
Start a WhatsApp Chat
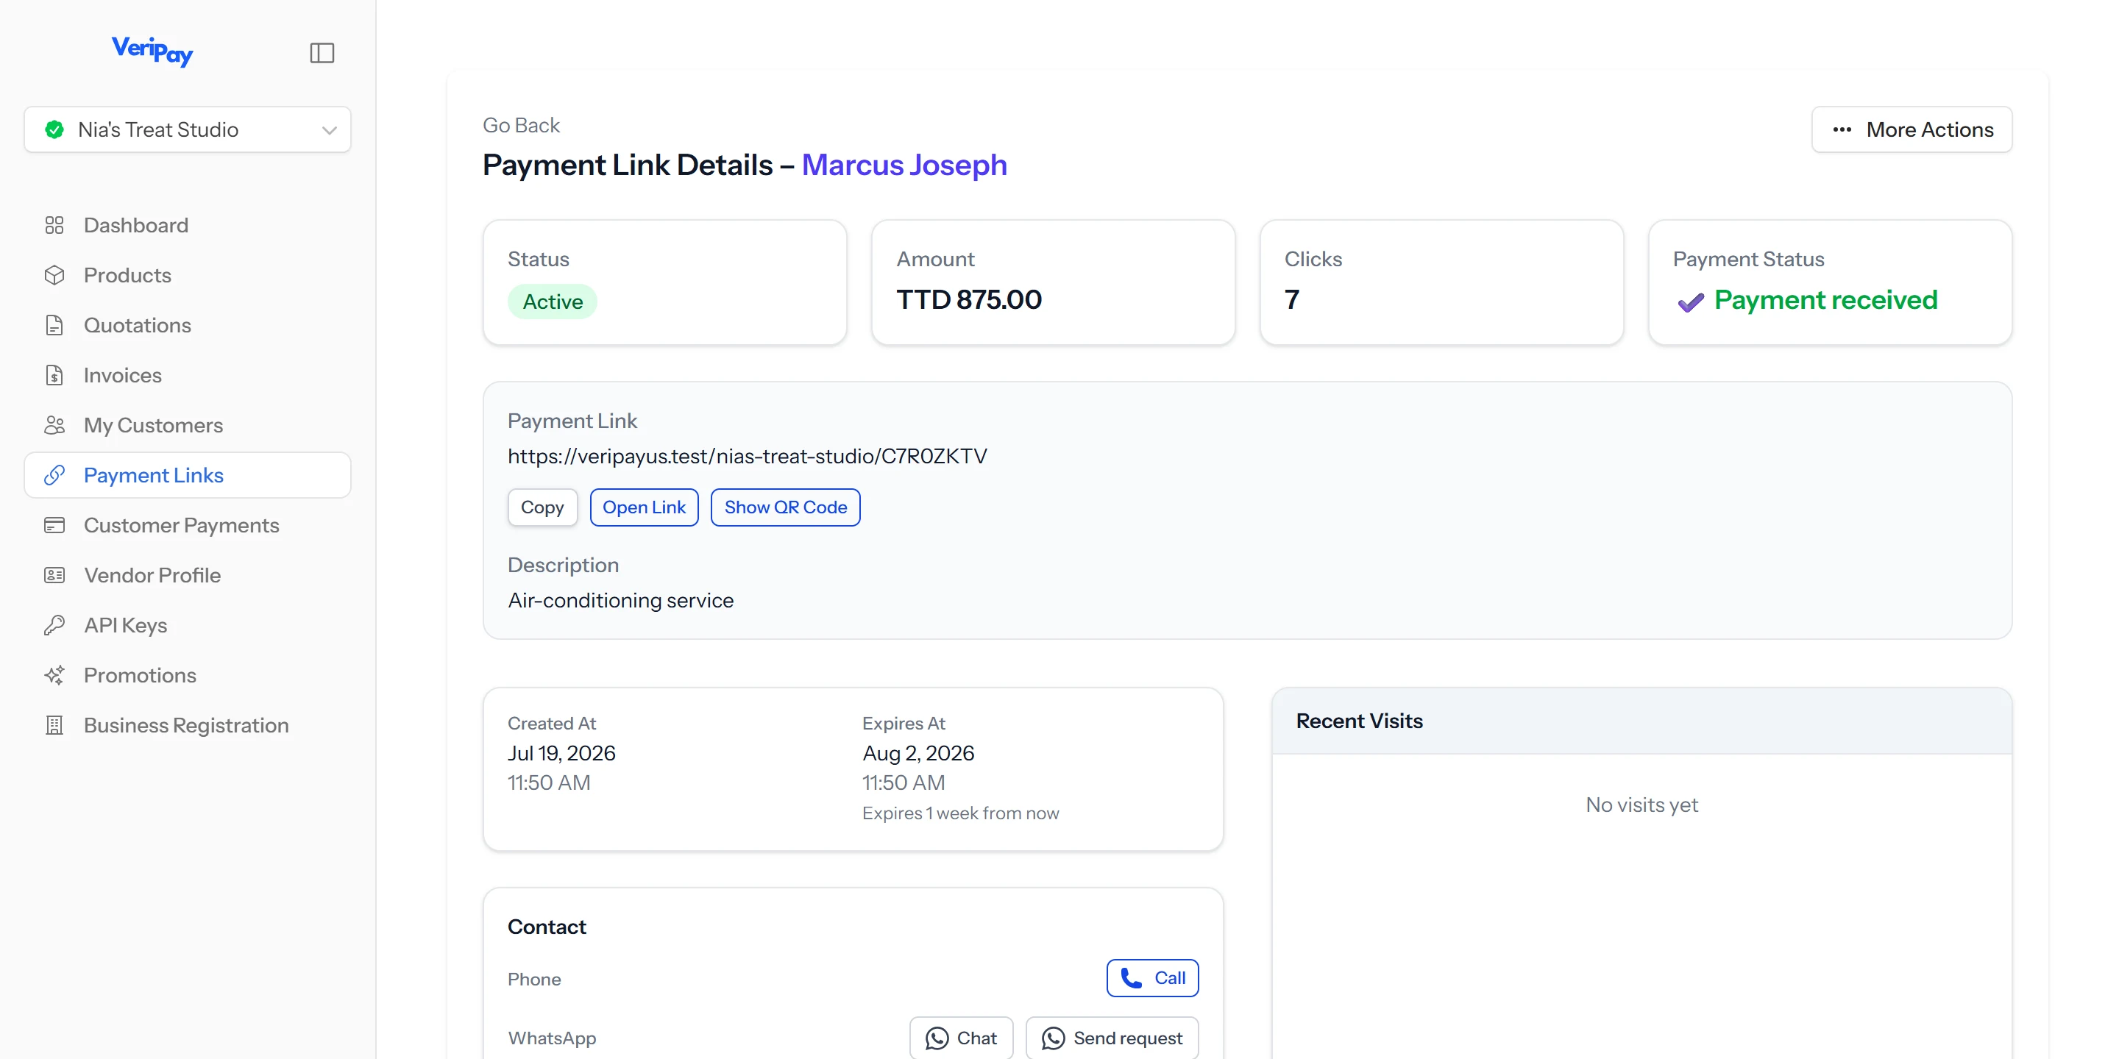[961, 1038]
